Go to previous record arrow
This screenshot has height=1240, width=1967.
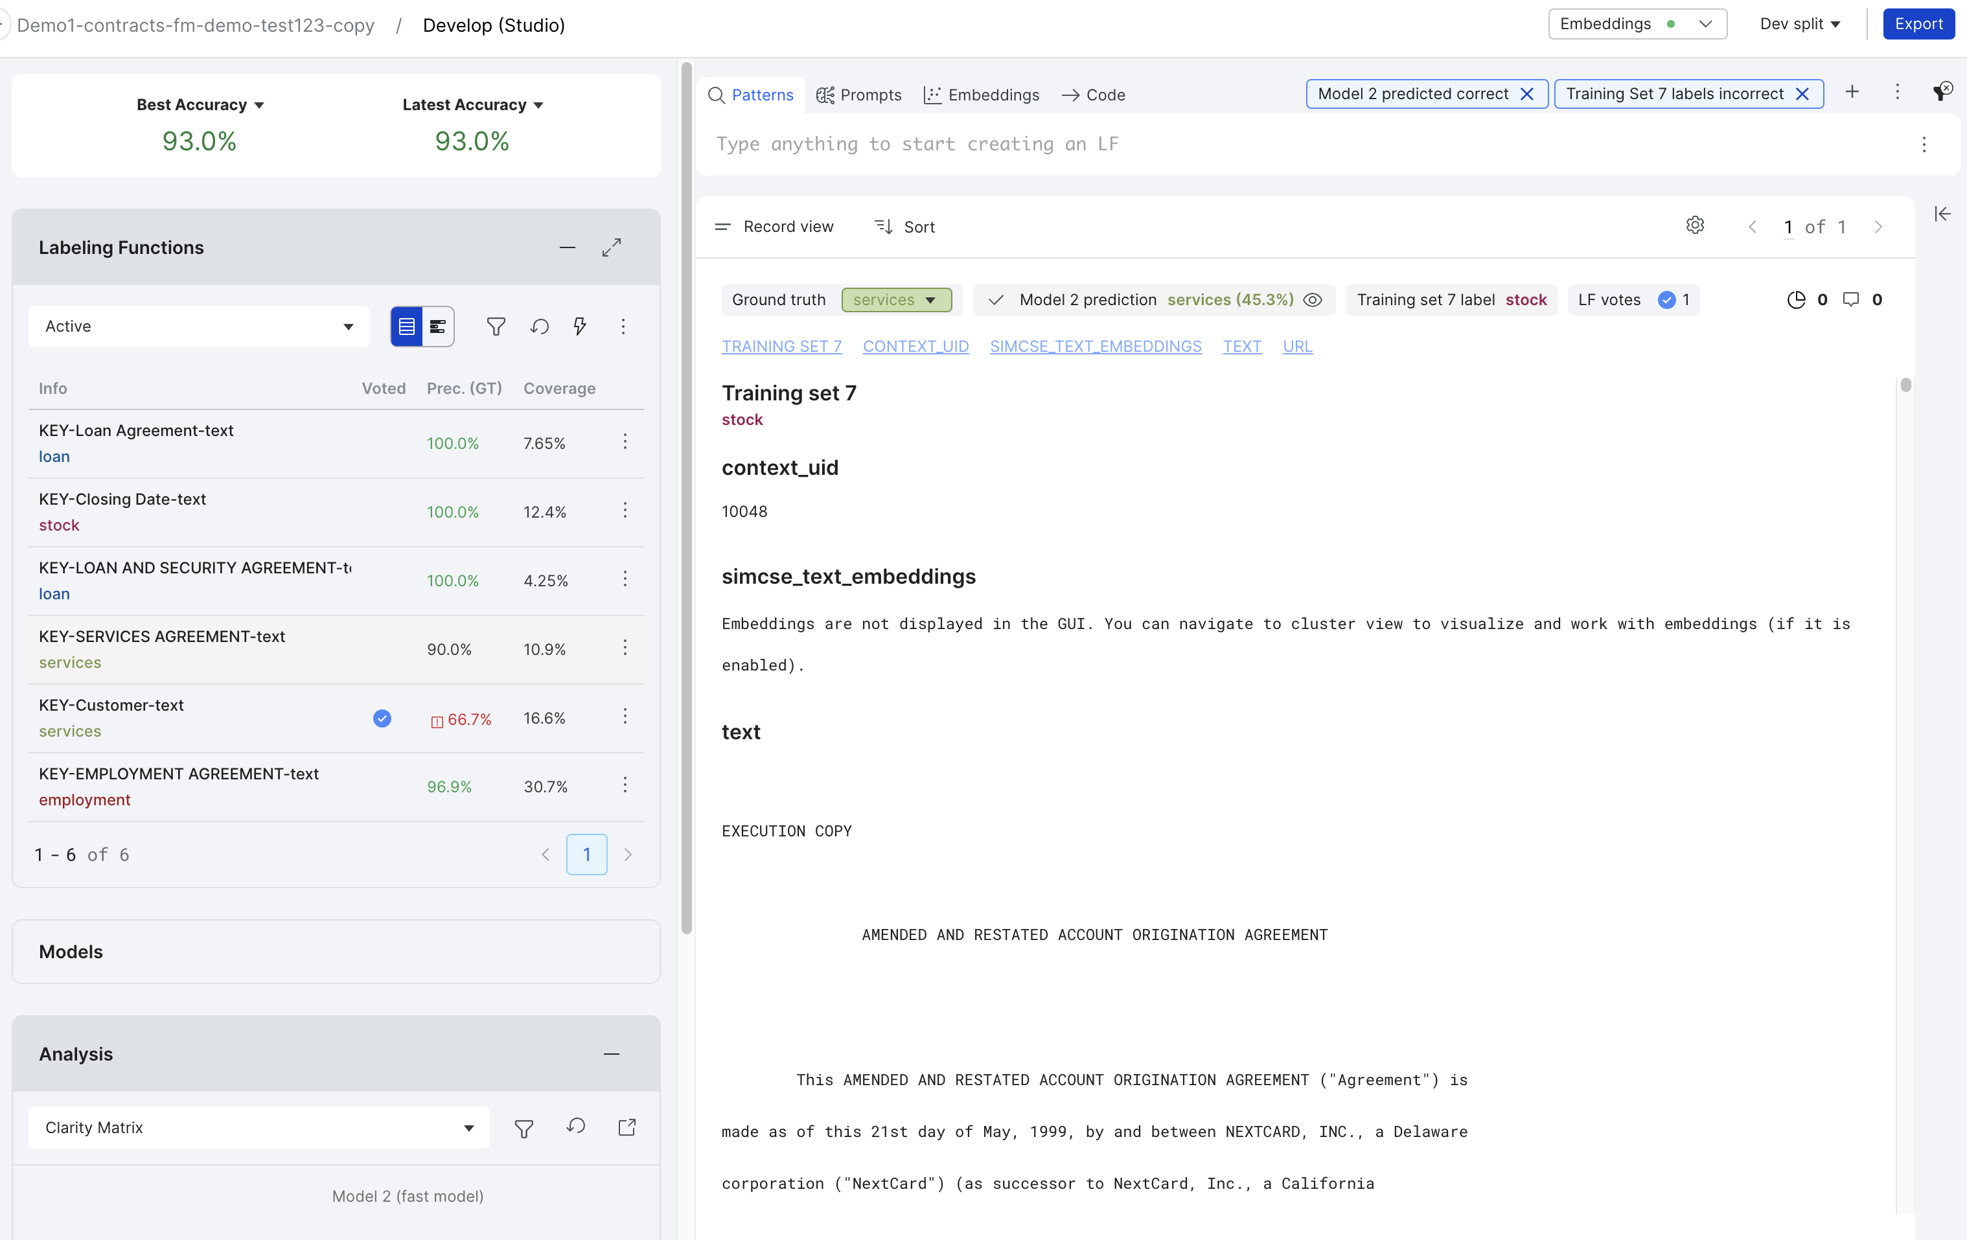tap(1752, 227)
